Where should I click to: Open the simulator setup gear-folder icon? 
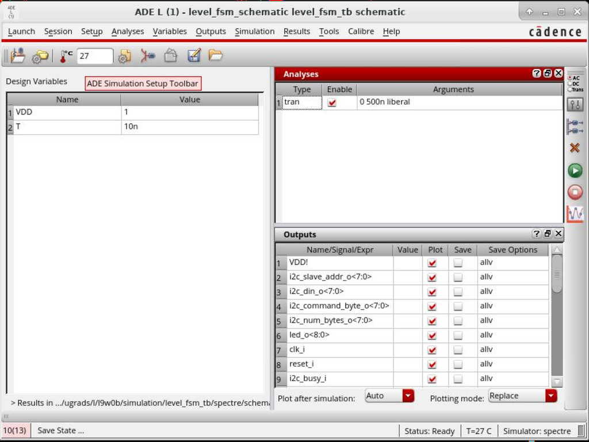point(40,56)
